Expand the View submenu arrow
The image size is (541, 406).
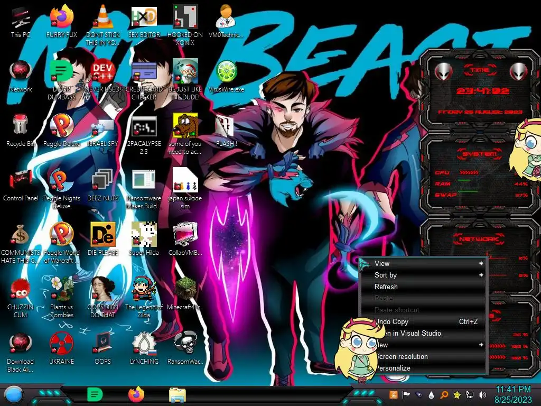(x=481, y=263)
